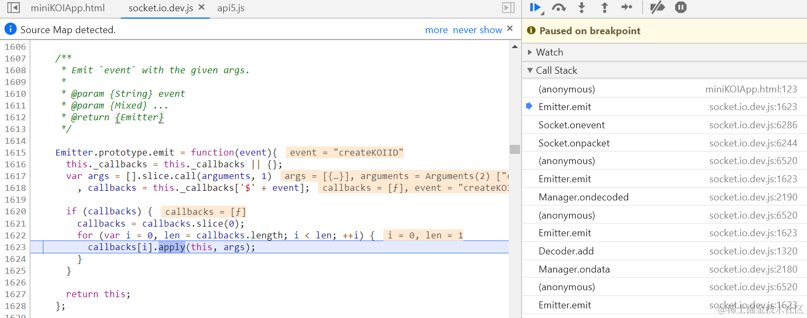Dismiss the Source Map detected bar
807x318 pixels.
coord(510,29)
